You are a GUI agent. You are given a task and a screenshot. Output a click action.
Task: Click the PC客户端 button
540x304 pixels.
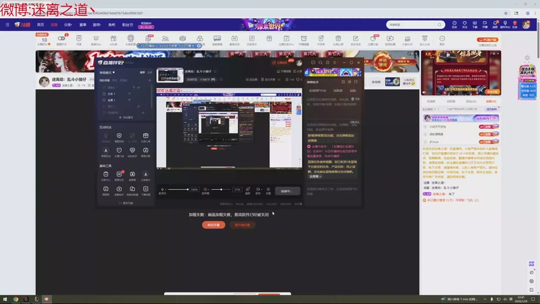pyautogui.click(x=487, y=40)
